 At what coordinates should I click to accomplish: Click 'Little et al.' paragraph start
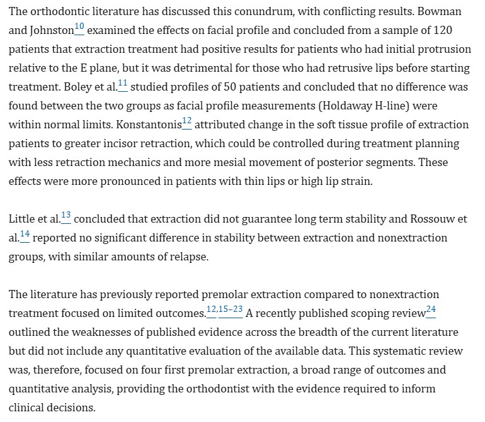[x=35, y=219]
